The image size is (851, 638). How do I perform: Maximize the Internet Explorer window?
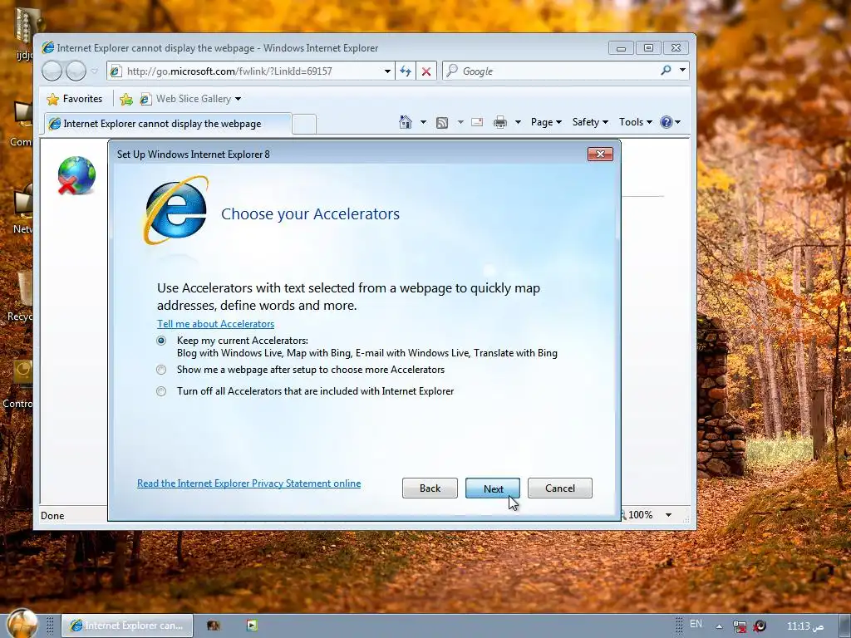coord(648,48)
